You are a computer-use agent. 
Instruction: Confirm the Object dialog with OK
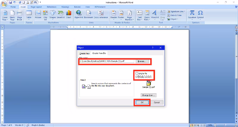[x=142, y=102]
